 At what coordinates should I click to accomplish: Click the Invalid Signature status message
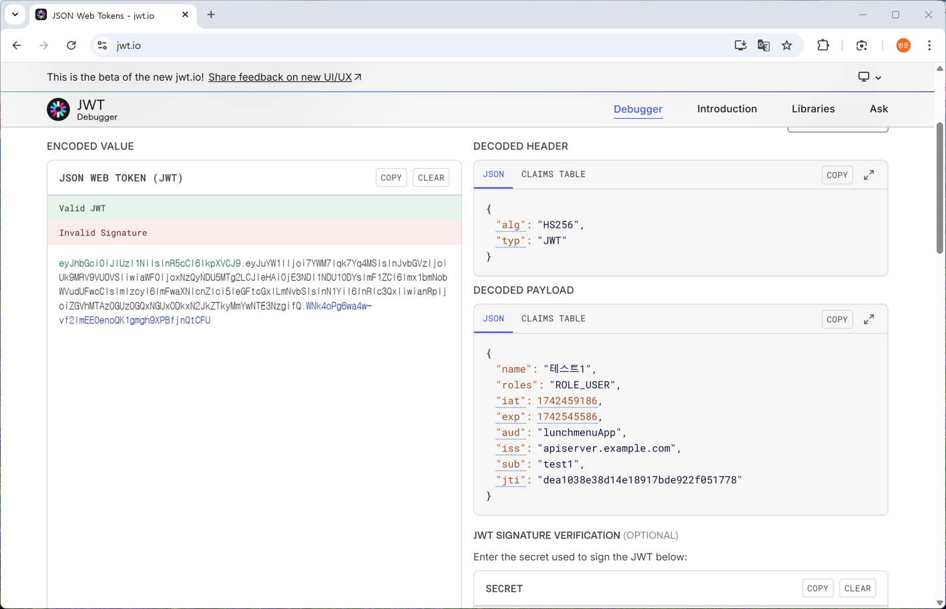coord(254,233)
